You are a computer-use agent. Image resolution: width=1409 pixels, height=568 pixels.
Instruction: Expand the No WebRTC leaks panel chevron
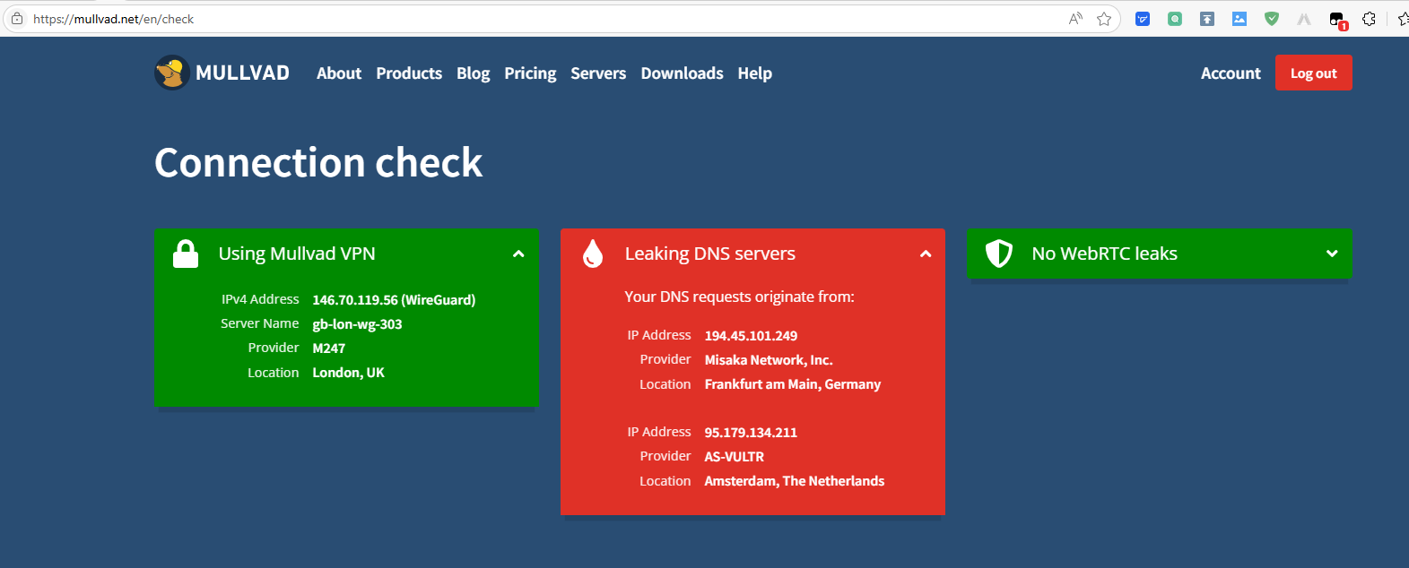1332,254
